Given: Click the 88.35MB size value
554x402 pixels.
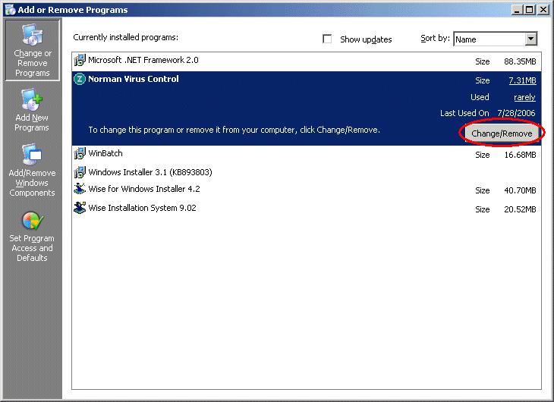Looking at the screenshot, I should coord(520,61).
